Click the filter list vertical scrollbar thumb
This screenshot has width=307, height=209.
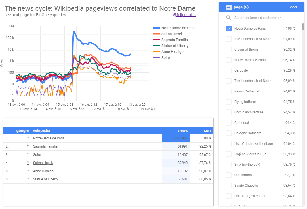coord(303,27)
